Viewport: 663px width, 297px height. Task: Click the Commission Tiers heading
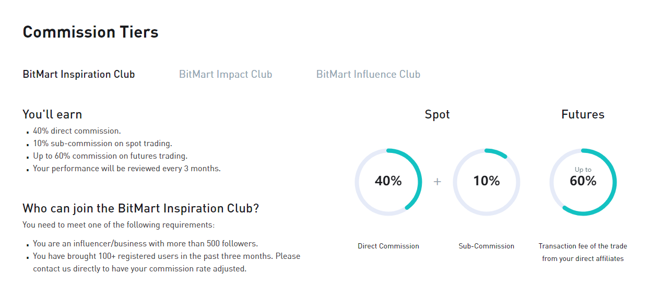click(90, 32)
